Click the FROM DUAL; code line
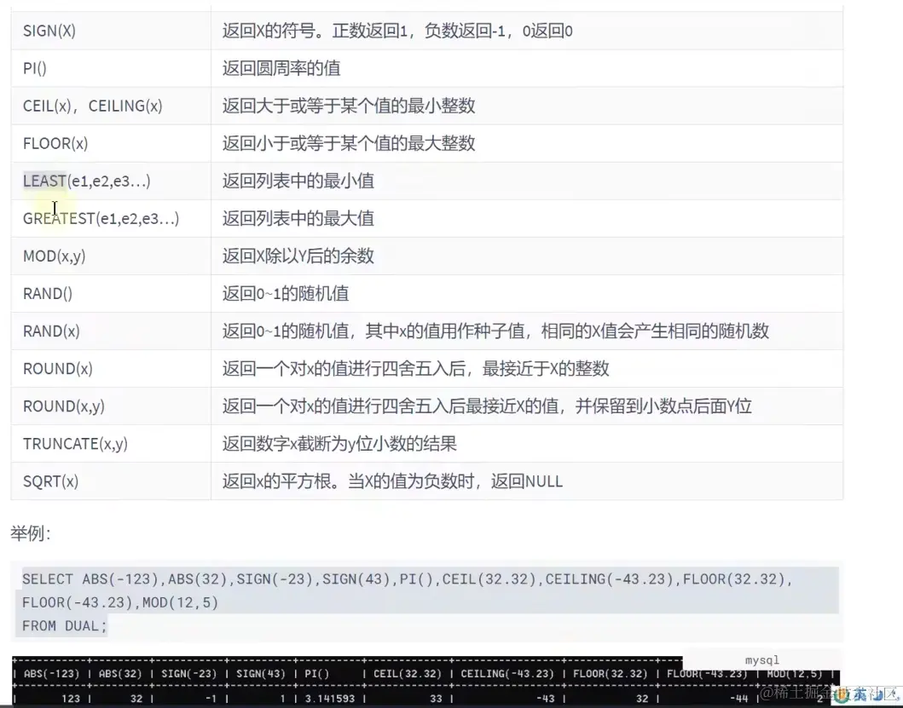This screenshot has height=708, width=903. pyautogui.click(x=65, y=625)
